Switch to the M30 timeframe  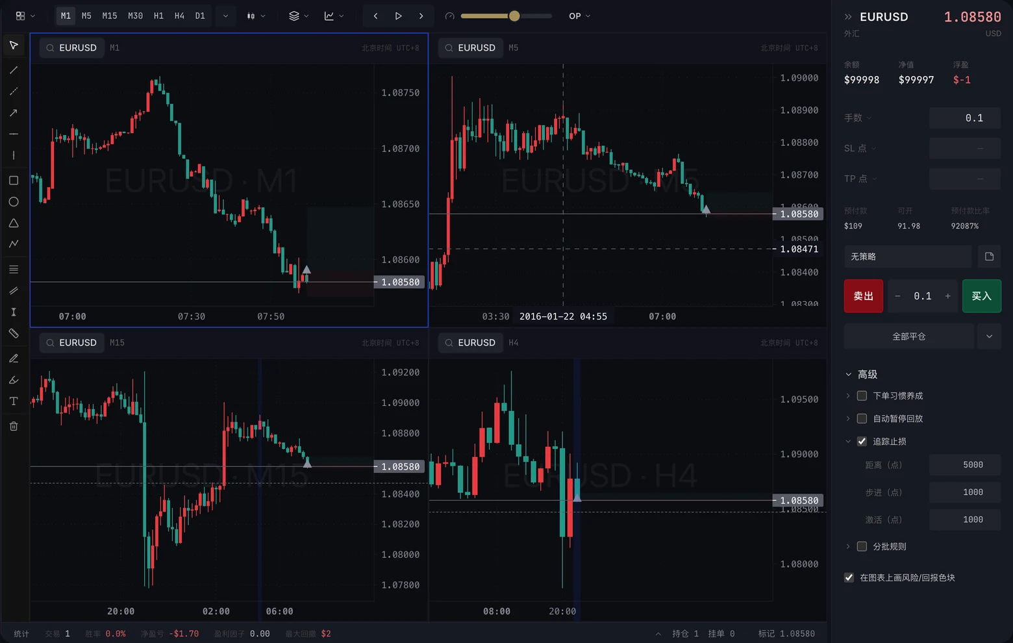coord(135,16)
